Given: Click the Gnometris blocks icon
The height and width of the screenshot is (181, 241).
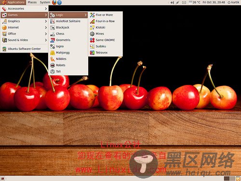Looking at the screenshot, I should point(53,40).
